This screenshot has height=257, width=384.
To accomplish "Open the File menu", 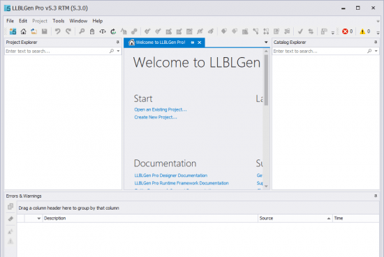I will 10,21.
